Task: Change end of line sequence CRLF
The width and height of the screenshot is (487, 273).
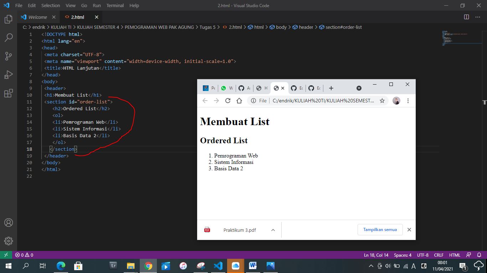Action: pyautogui.click(x=439, y=255)
